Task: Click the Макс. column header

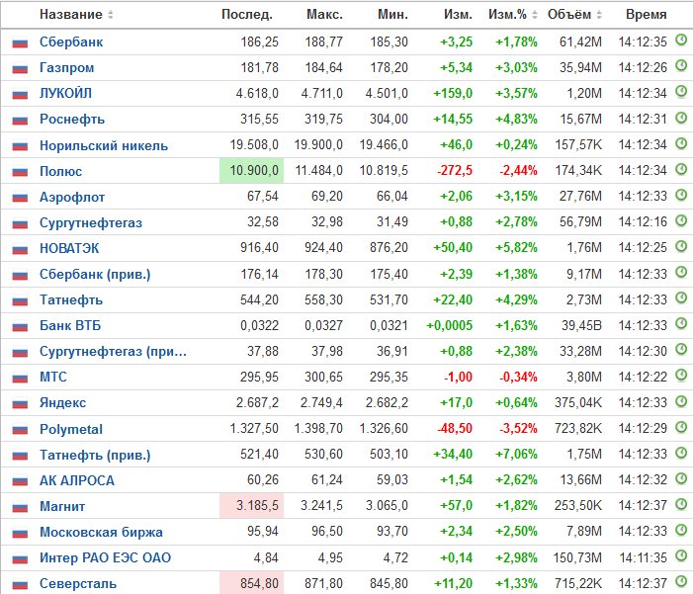Action: (x=325, y=15)
